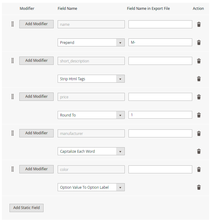This screenshot has height=221, width=210.
Task: Remove the Prepend modifier
Action: (199, 42)
